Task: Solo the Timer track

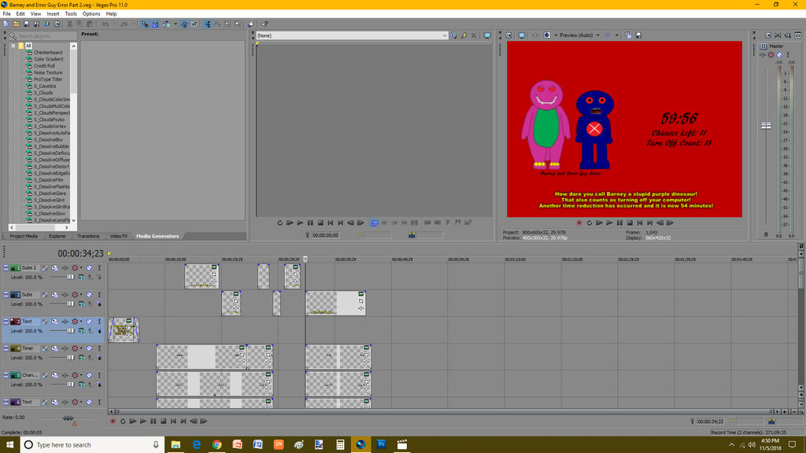Action: point(98,348)
